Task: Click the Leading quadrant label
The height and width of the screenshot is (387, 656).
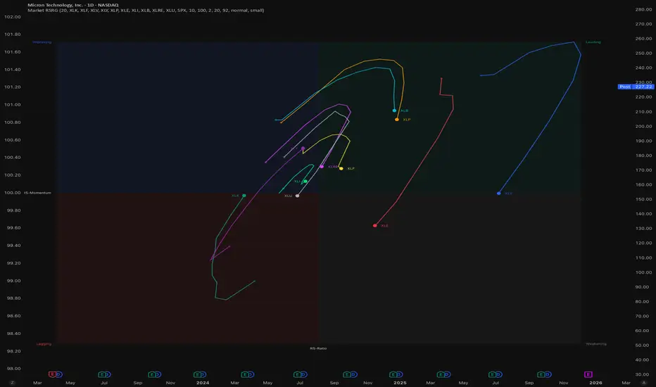Action: tap(593, 42)
